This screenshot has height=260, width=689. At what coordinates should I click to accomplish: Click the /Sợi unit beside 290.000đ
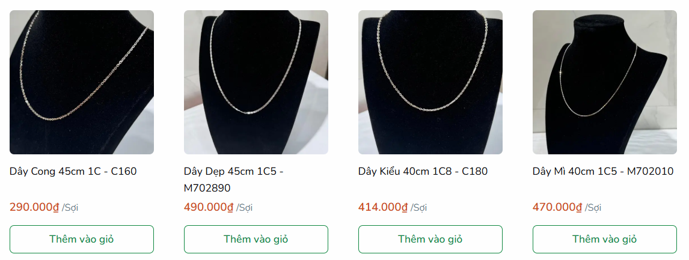[70, 208]
